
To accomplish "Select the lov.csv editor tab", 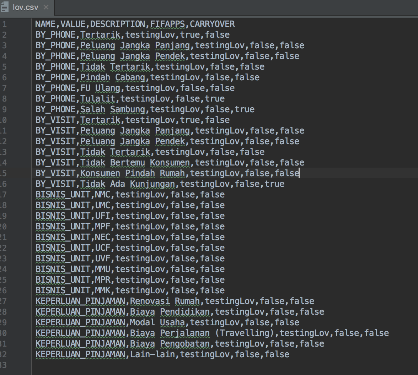I will [x=25, y=6].
